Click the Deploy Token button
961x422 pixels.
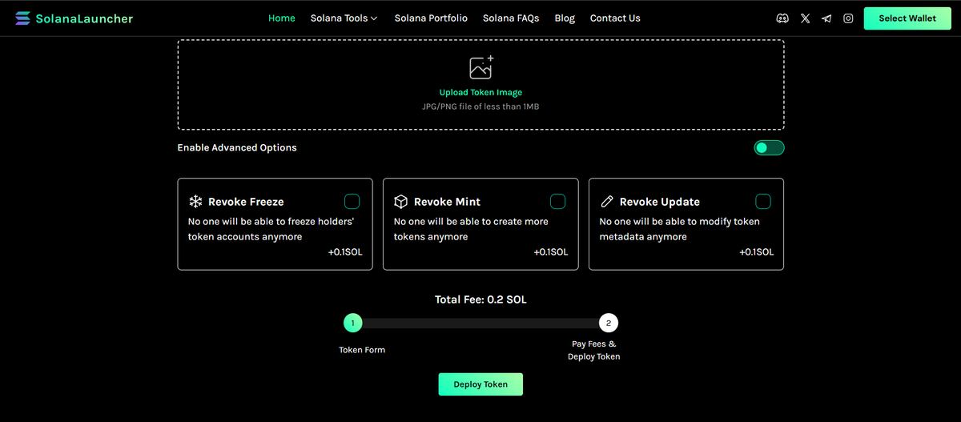pos(480,384)
